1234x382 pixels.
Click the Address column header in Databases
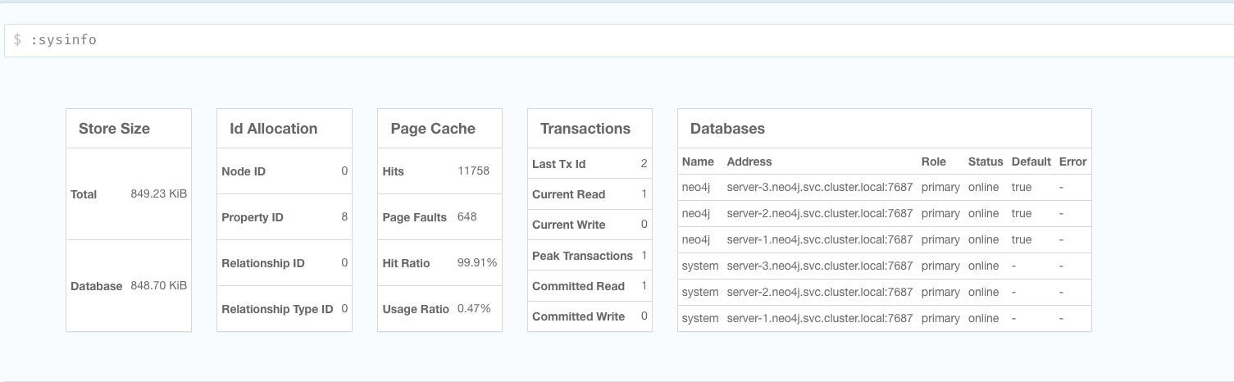pos(749,161)
